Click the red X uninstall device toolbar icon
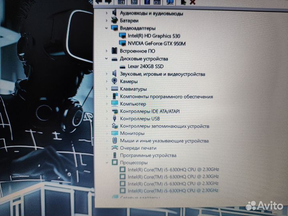Screen dimensions: 288x216 (x=192, y=2)
